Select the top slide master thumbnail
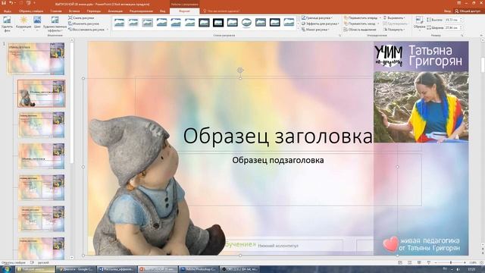485x273 pixels. (36, 59)
